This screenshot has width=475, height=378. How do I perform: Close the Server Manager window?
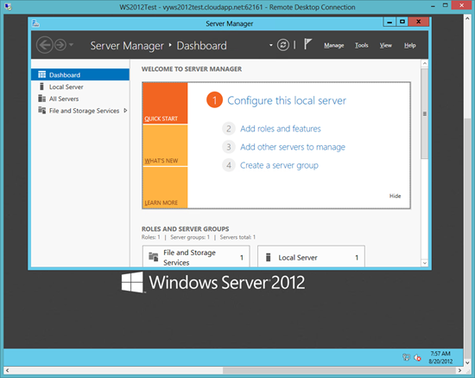click(418, 22)
